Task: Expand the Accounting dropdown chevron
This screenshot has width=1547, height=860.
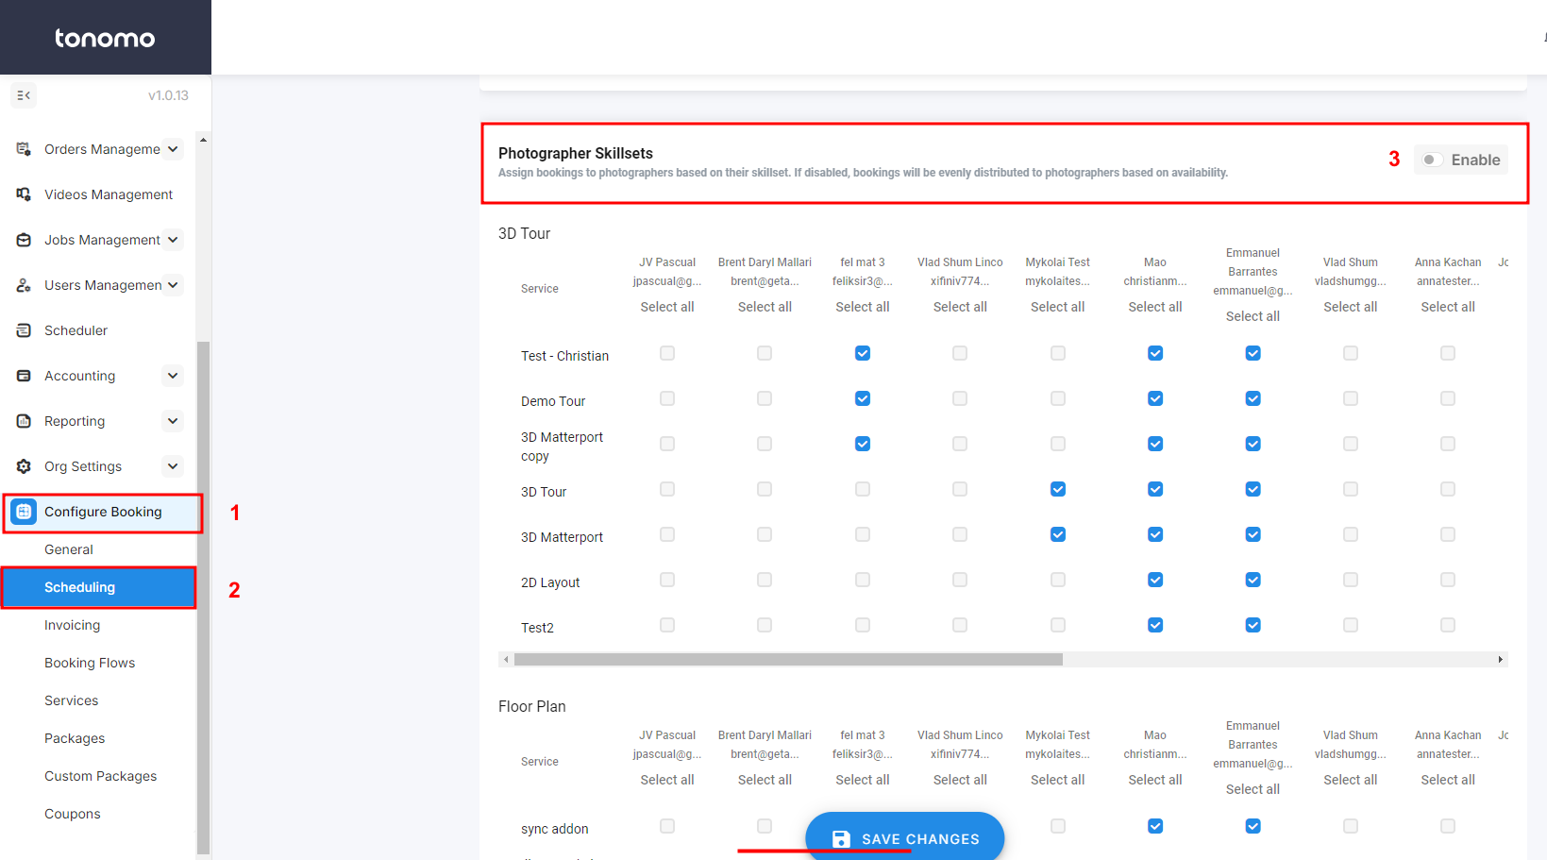Action: (x=173, y=376)
